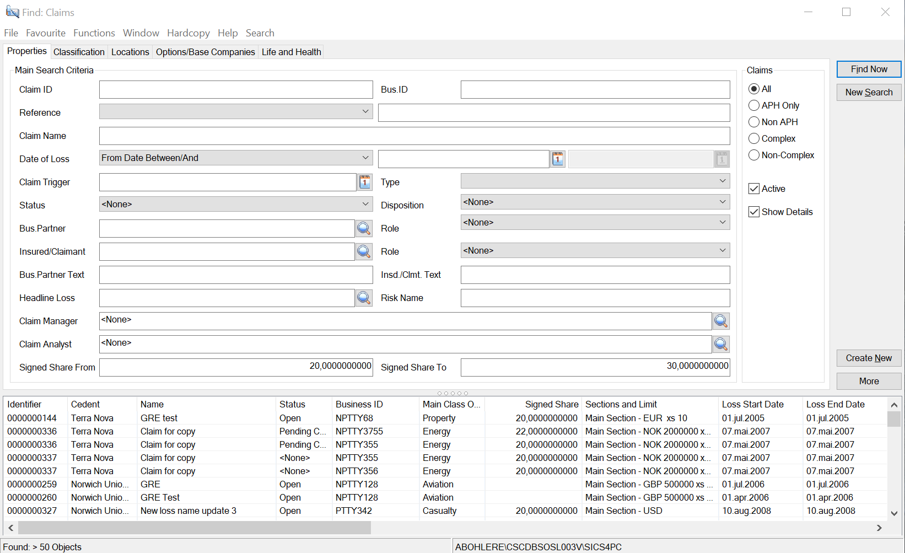Open calendar picker for Date of Loss

pos(558,159)
